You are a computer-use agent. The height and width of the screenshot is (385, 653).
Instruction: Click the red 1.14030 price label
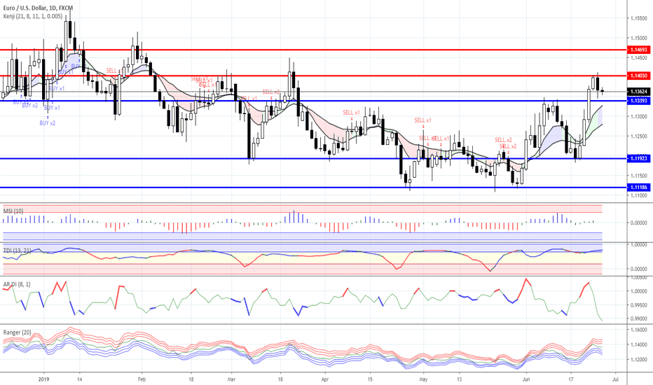[x=639, y=76]
